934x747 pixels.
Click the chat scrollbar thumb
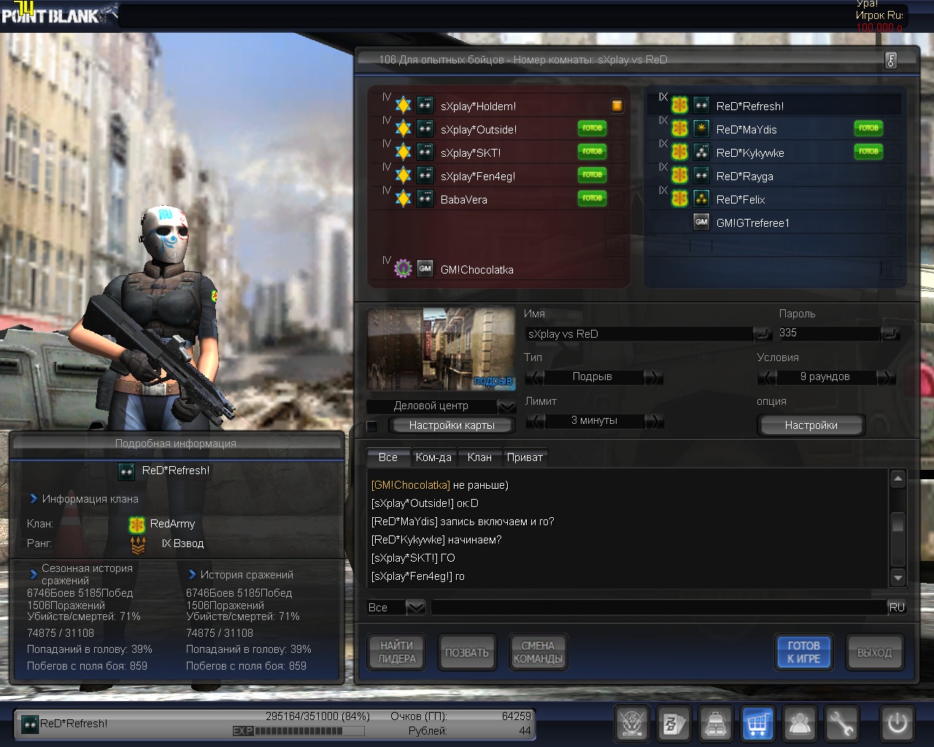[x=898, y=523]
